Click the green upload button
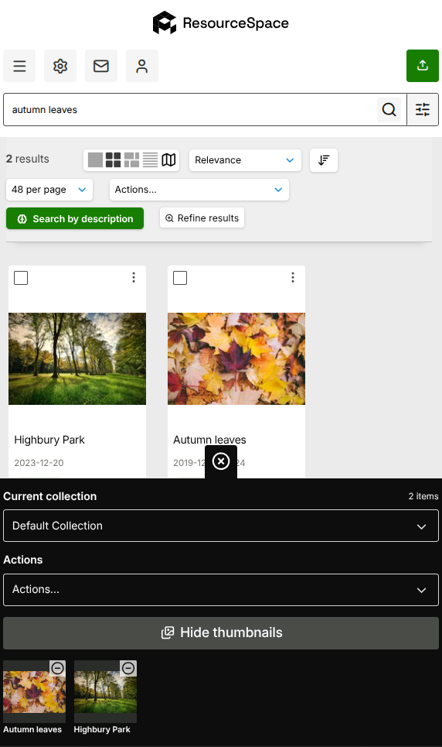The width and height of the screenshot is (442, 747). pyautogui.click(x=423, y=66)
